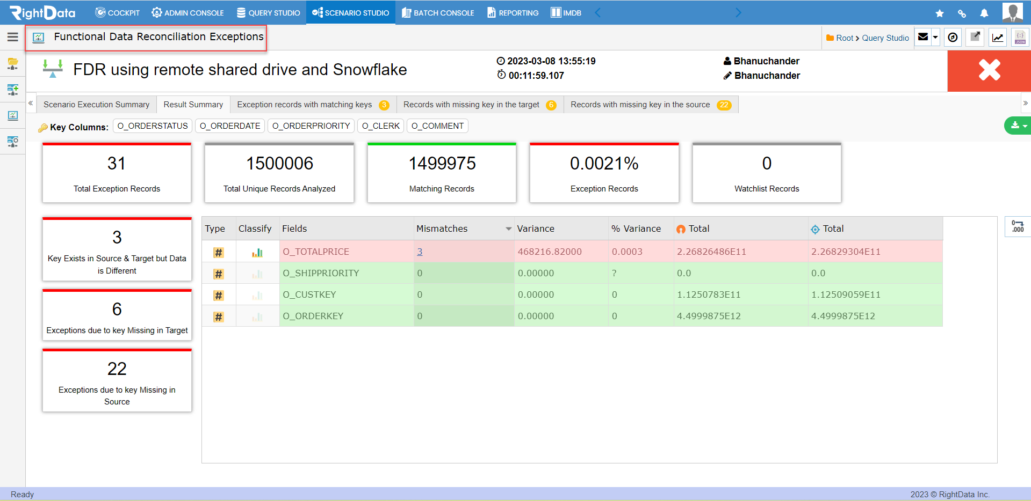1031x501 pixels.
Task: Open the QUERY STUDIO menu
Action: coord(268,13)
